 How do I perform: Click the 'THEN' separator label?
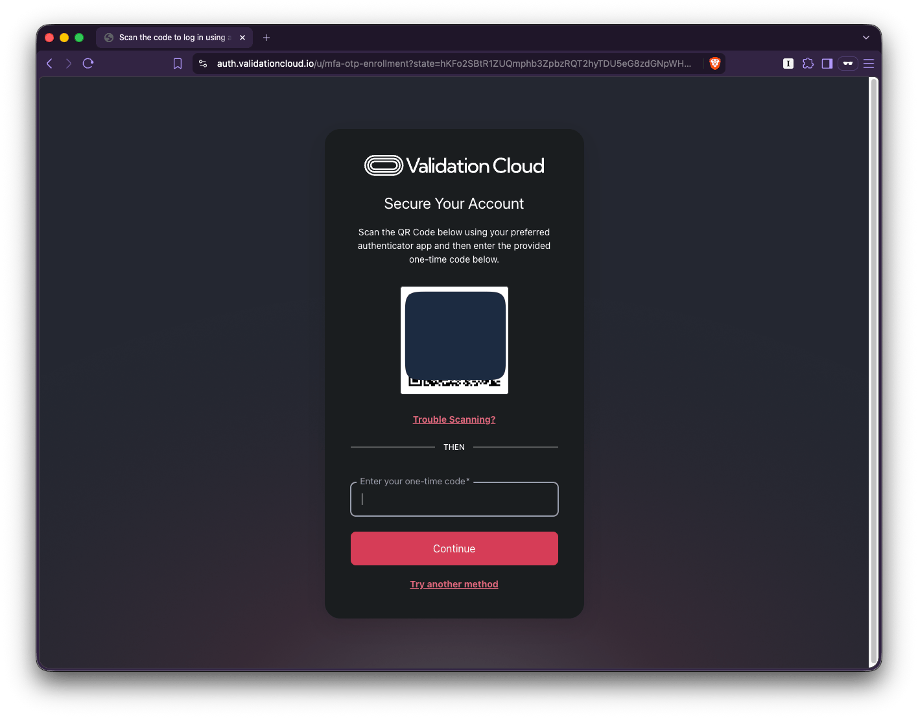(x=454, y=447)
